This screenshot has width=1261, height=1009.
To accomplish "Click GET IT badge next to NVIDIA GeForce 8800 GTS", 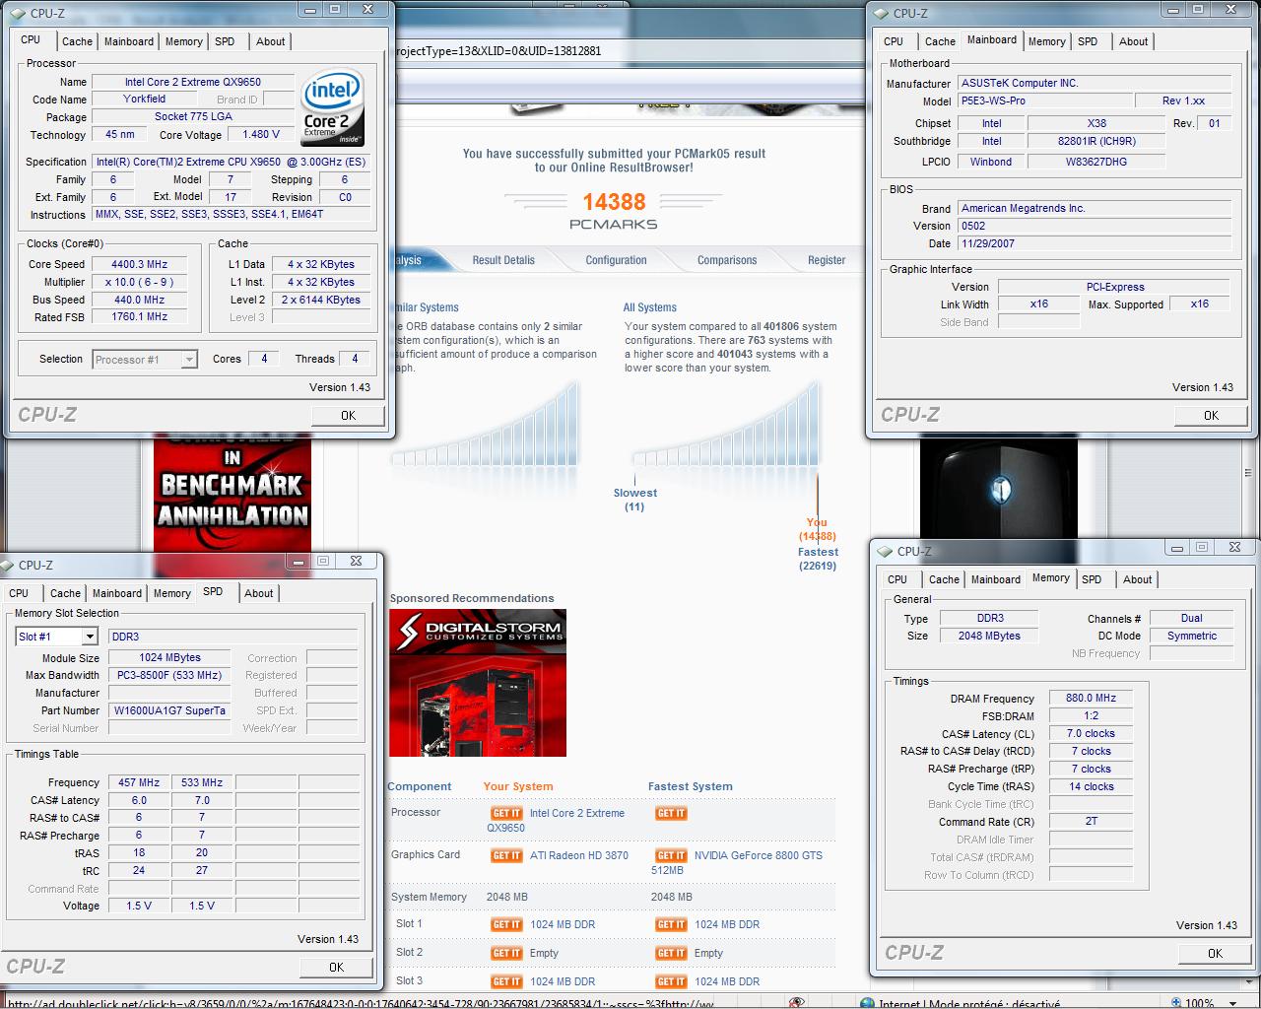I will click(x=671, y=856).
